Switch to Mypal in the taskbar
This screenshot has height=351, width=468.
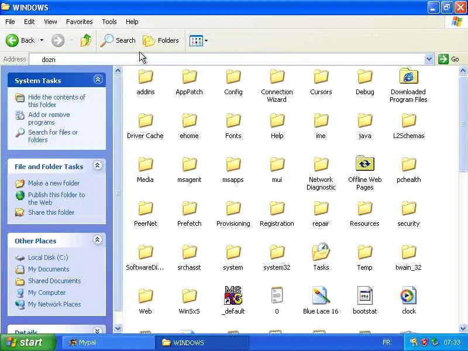click(x=108, y=342)
